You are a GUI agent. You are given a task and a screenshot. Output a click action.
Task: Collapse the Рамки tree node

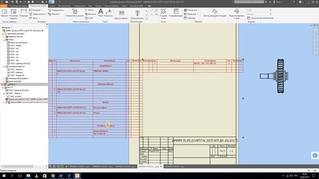pyautogui.click(x=4, y=40)
